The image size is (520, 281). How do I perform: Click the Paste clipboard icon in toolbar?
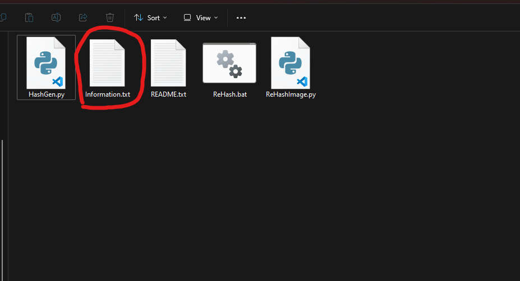pos(29,17)
